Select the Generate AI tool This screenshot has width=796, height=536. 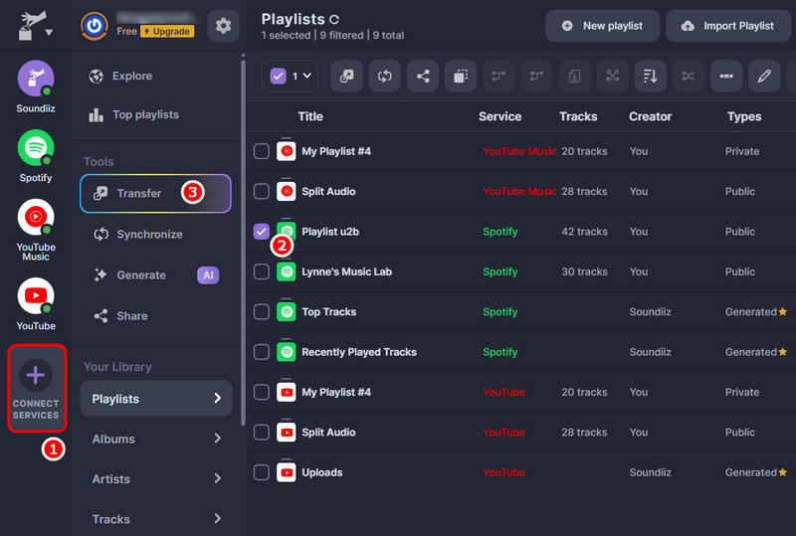coord(155,275)
